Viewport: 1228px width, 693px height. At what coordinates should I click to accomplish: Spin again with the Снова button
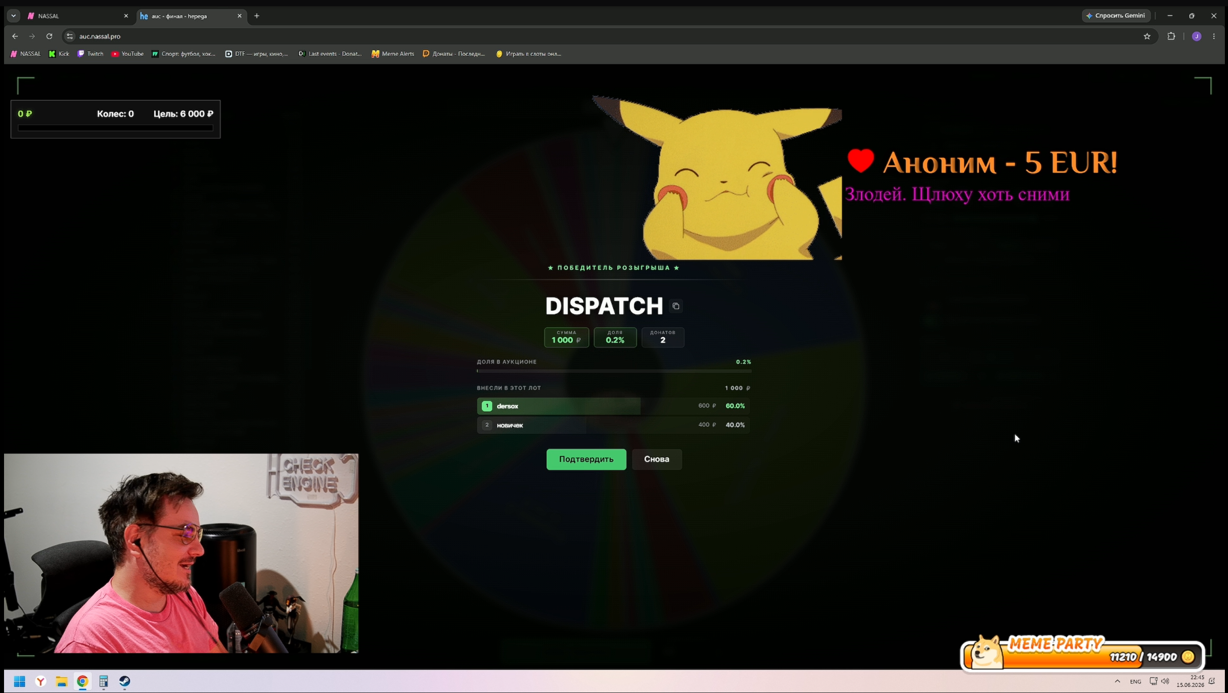pyautogui.click(x=657, y=460)
